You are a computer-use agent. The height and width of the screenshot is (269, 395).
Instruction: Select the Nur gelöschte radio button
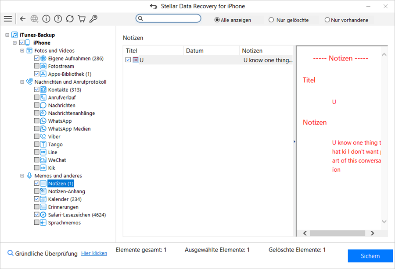(x=271, y=20)
